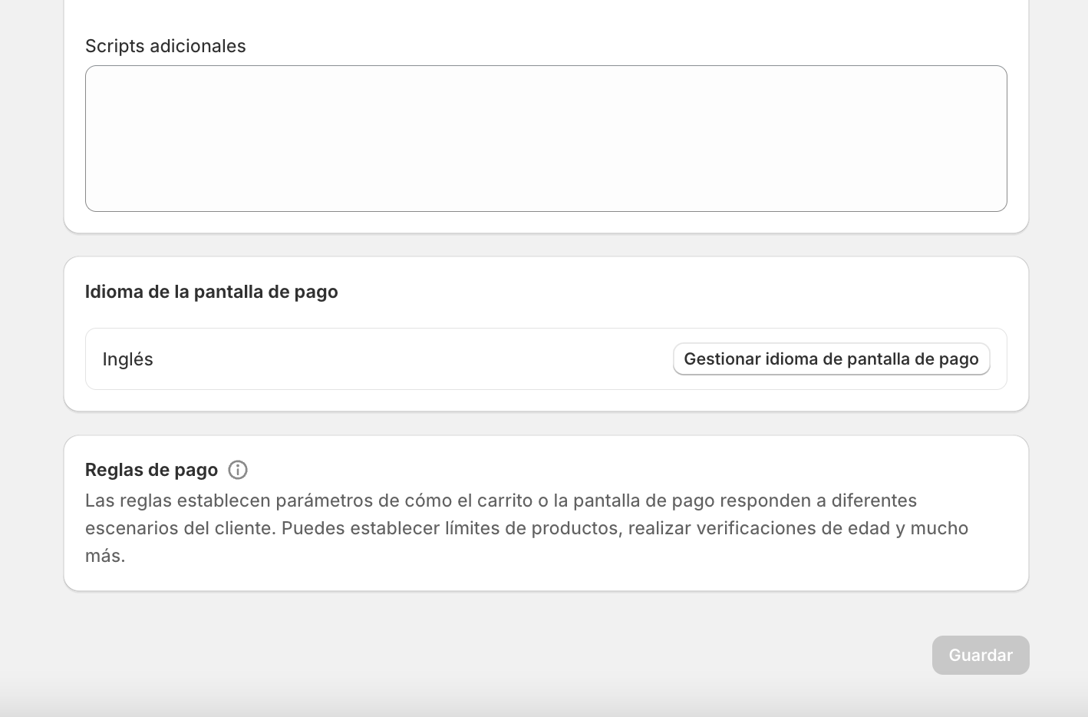The width and height of the screenshot is (1088, 717).
Task: Open Gestionar idioma de pantalla de pago
Action: point(832,359)
